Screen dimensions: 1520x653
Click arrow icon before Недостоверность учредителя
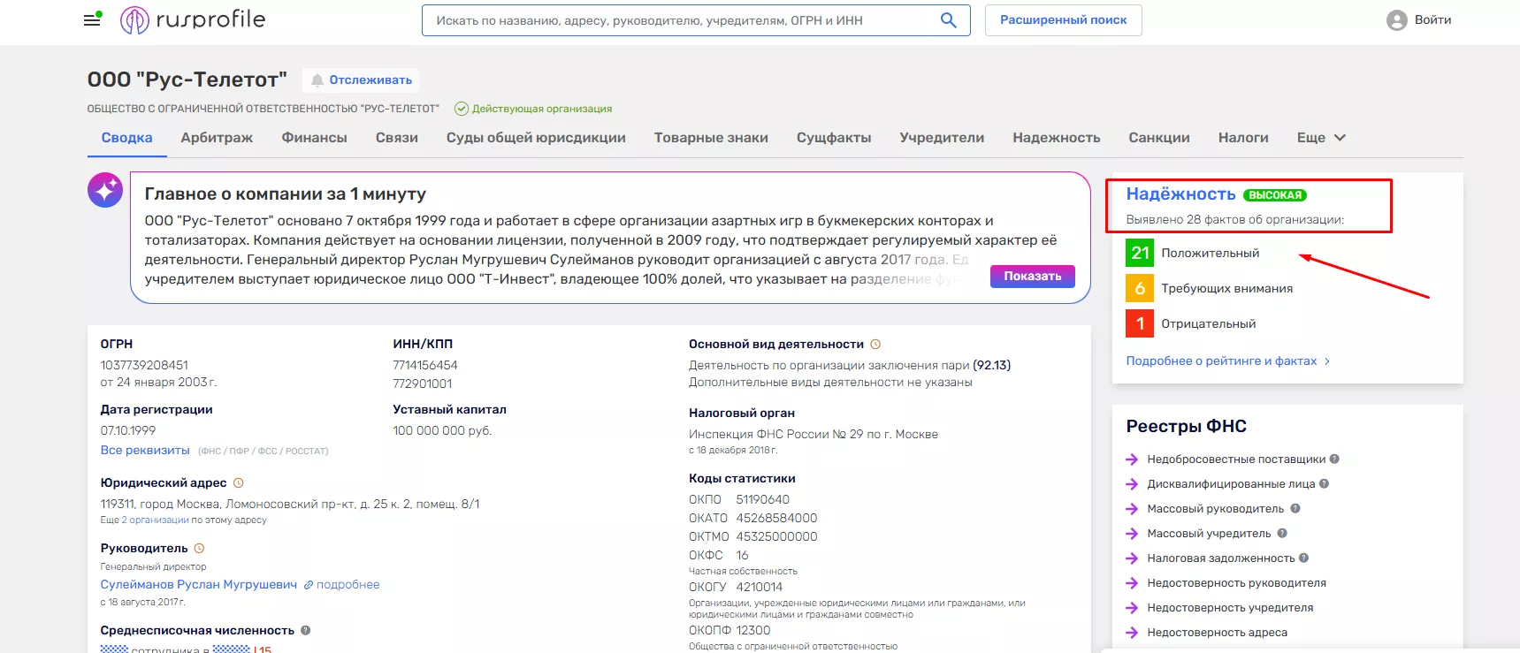[x=1132, y=608]
